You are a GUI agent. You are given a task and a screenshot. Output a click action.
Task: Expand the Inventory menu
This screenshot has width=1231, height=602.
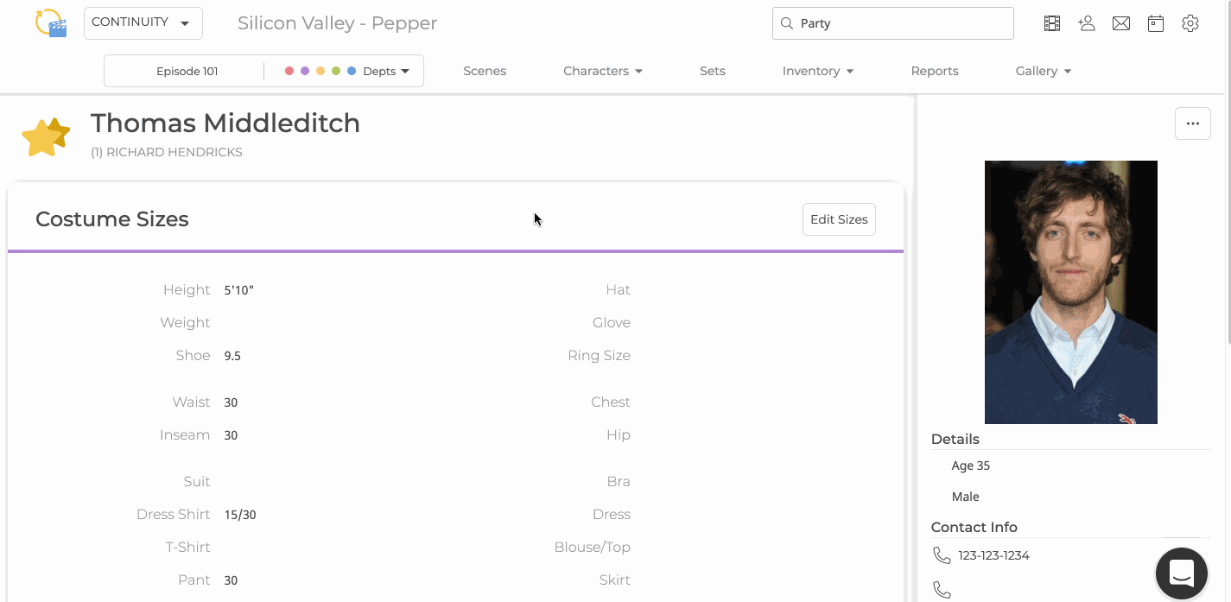(x=818, y=71)
